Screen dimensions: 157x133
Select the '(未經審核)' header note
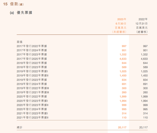[119, 32]
